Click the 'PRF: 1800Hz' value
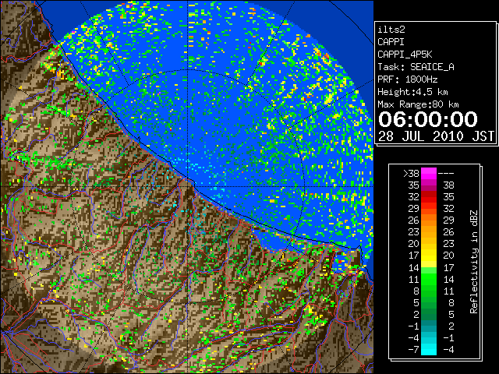Viewport: 499px width, 374px height. 408,79
